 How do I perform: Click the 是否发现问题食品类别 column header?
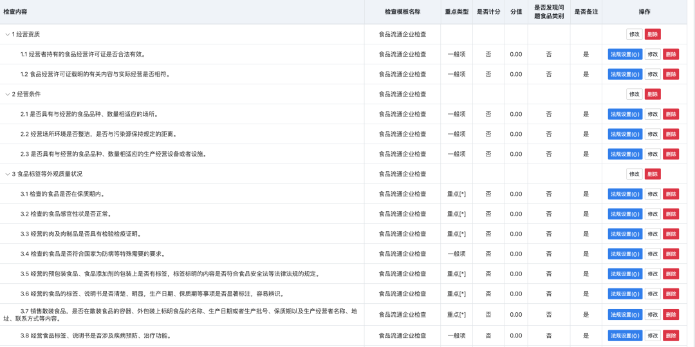(549, 12)
